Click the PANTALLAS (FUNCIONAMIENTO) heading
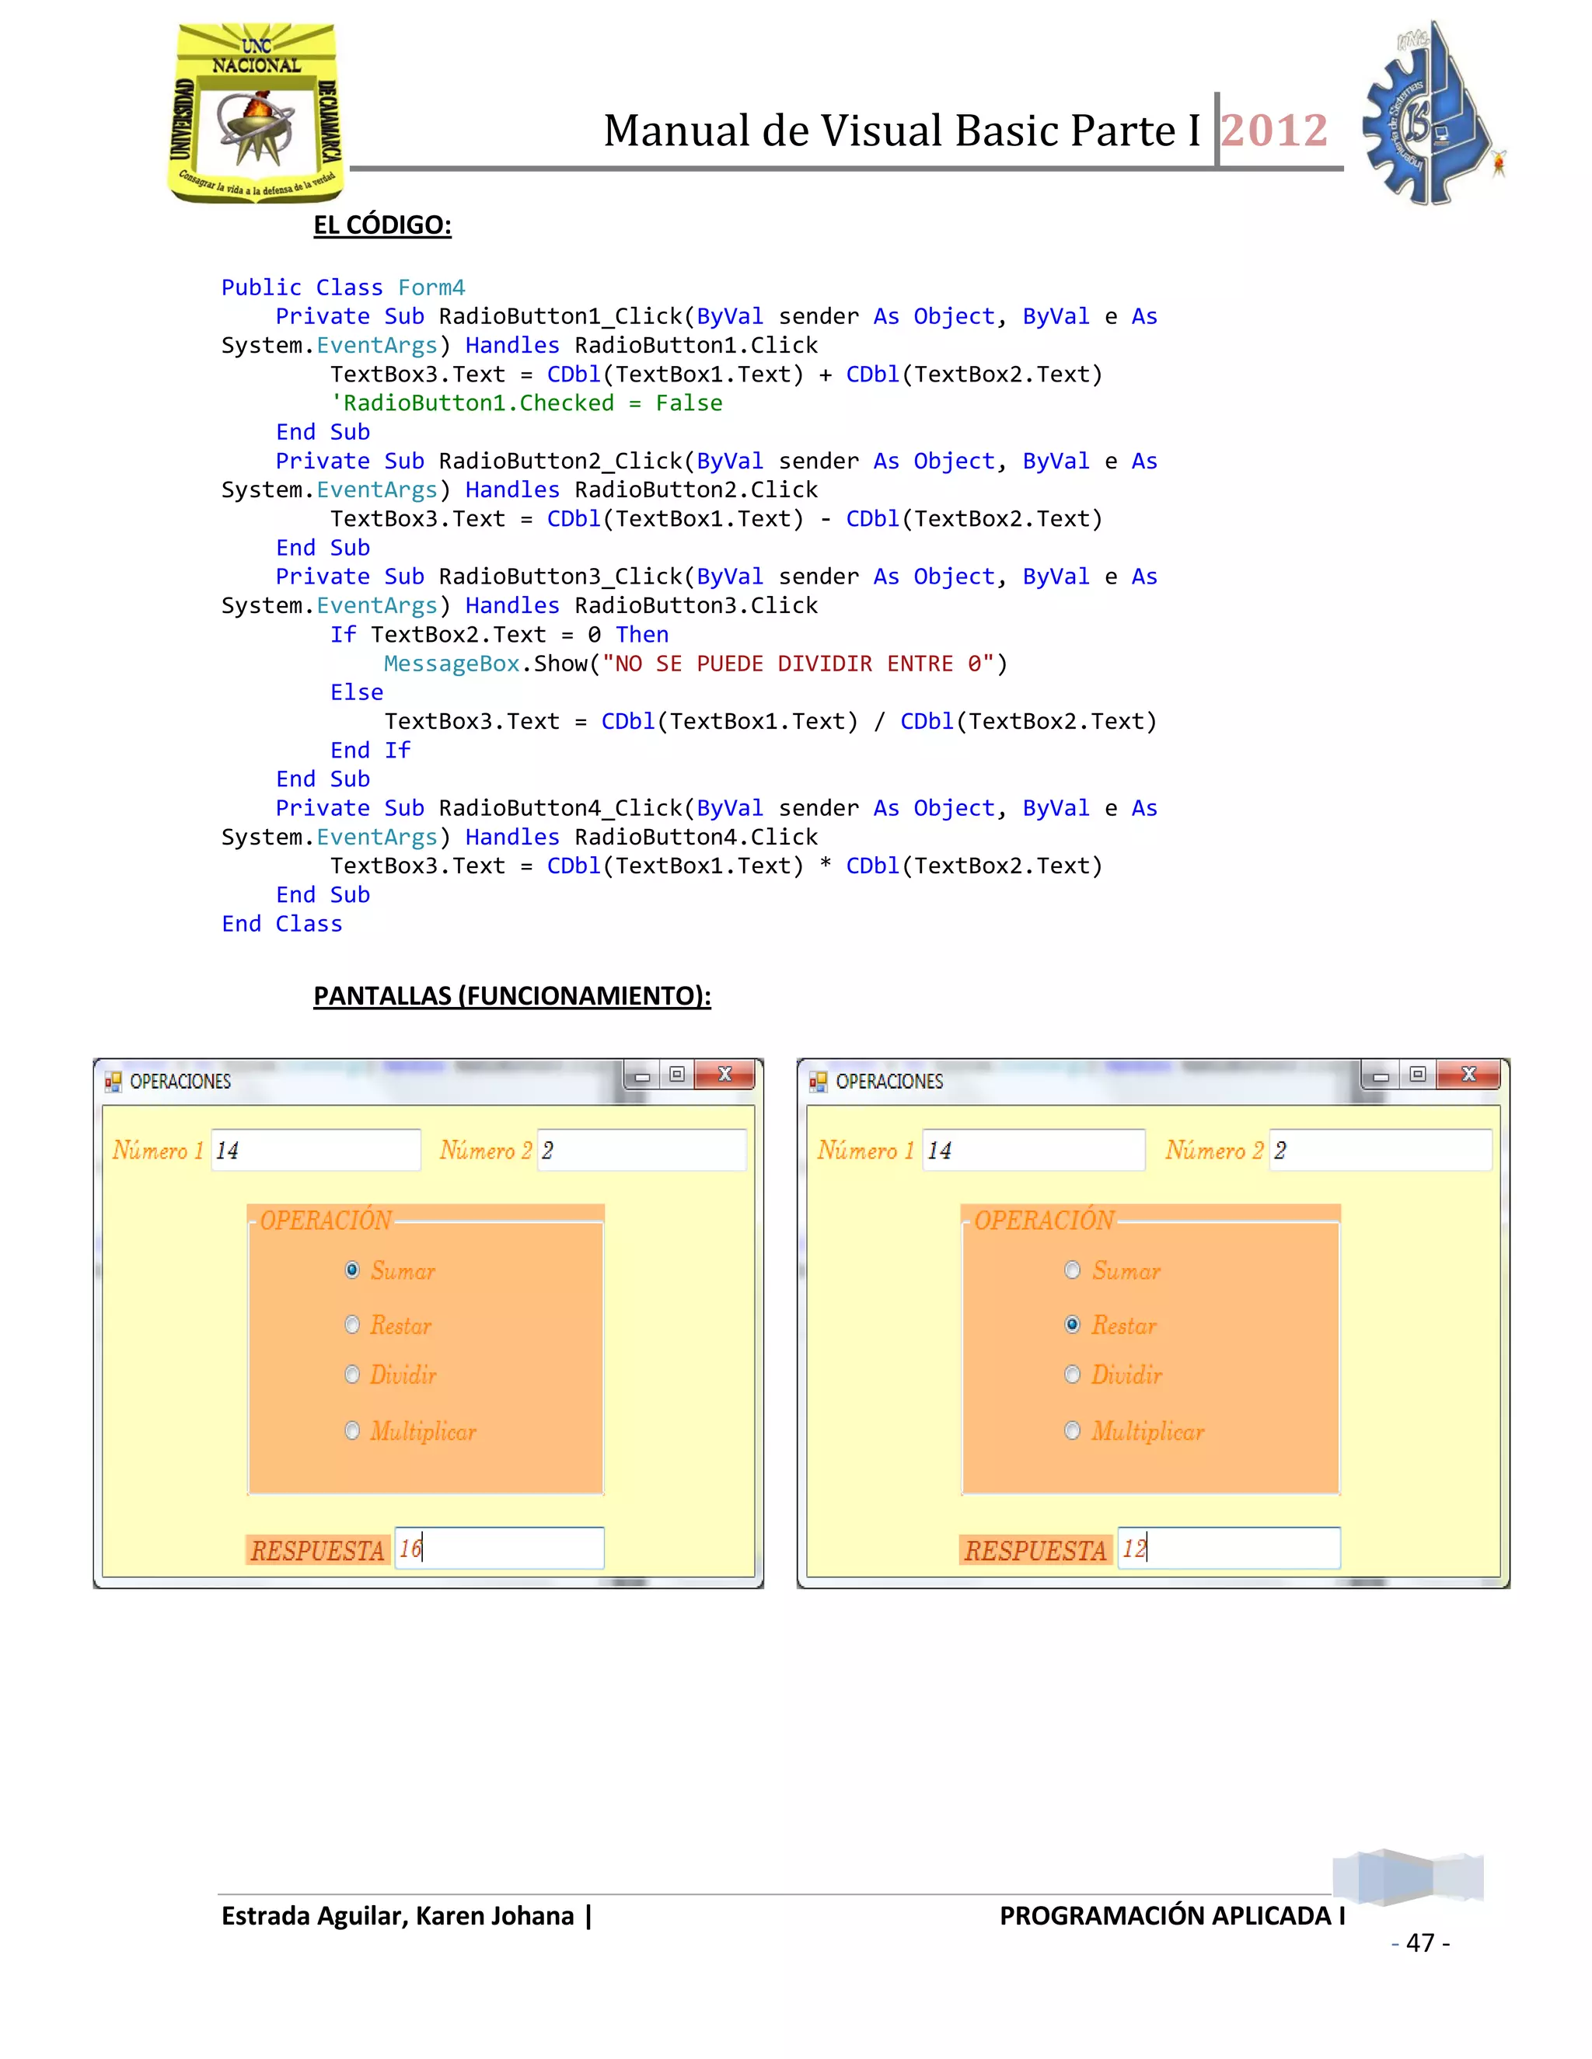Viewport: 1592px width, 2059px height. click(x=512, y=995)
